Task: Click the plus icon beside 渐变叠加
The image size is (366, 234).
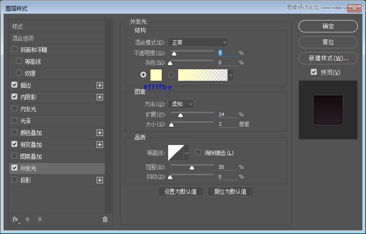Action: click(x=100, y=145)
